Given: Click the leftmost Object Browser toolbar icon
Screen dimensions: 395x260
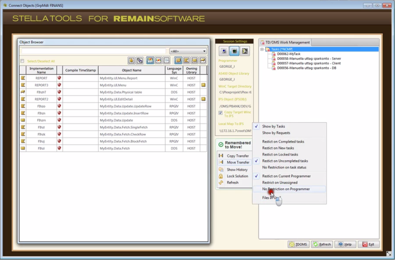Looking at the screenshot, I should (132, 60).
